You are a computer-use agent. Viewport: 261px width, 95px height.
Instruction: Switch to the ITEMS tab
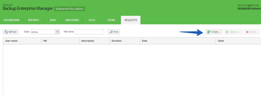coord(111,20)
